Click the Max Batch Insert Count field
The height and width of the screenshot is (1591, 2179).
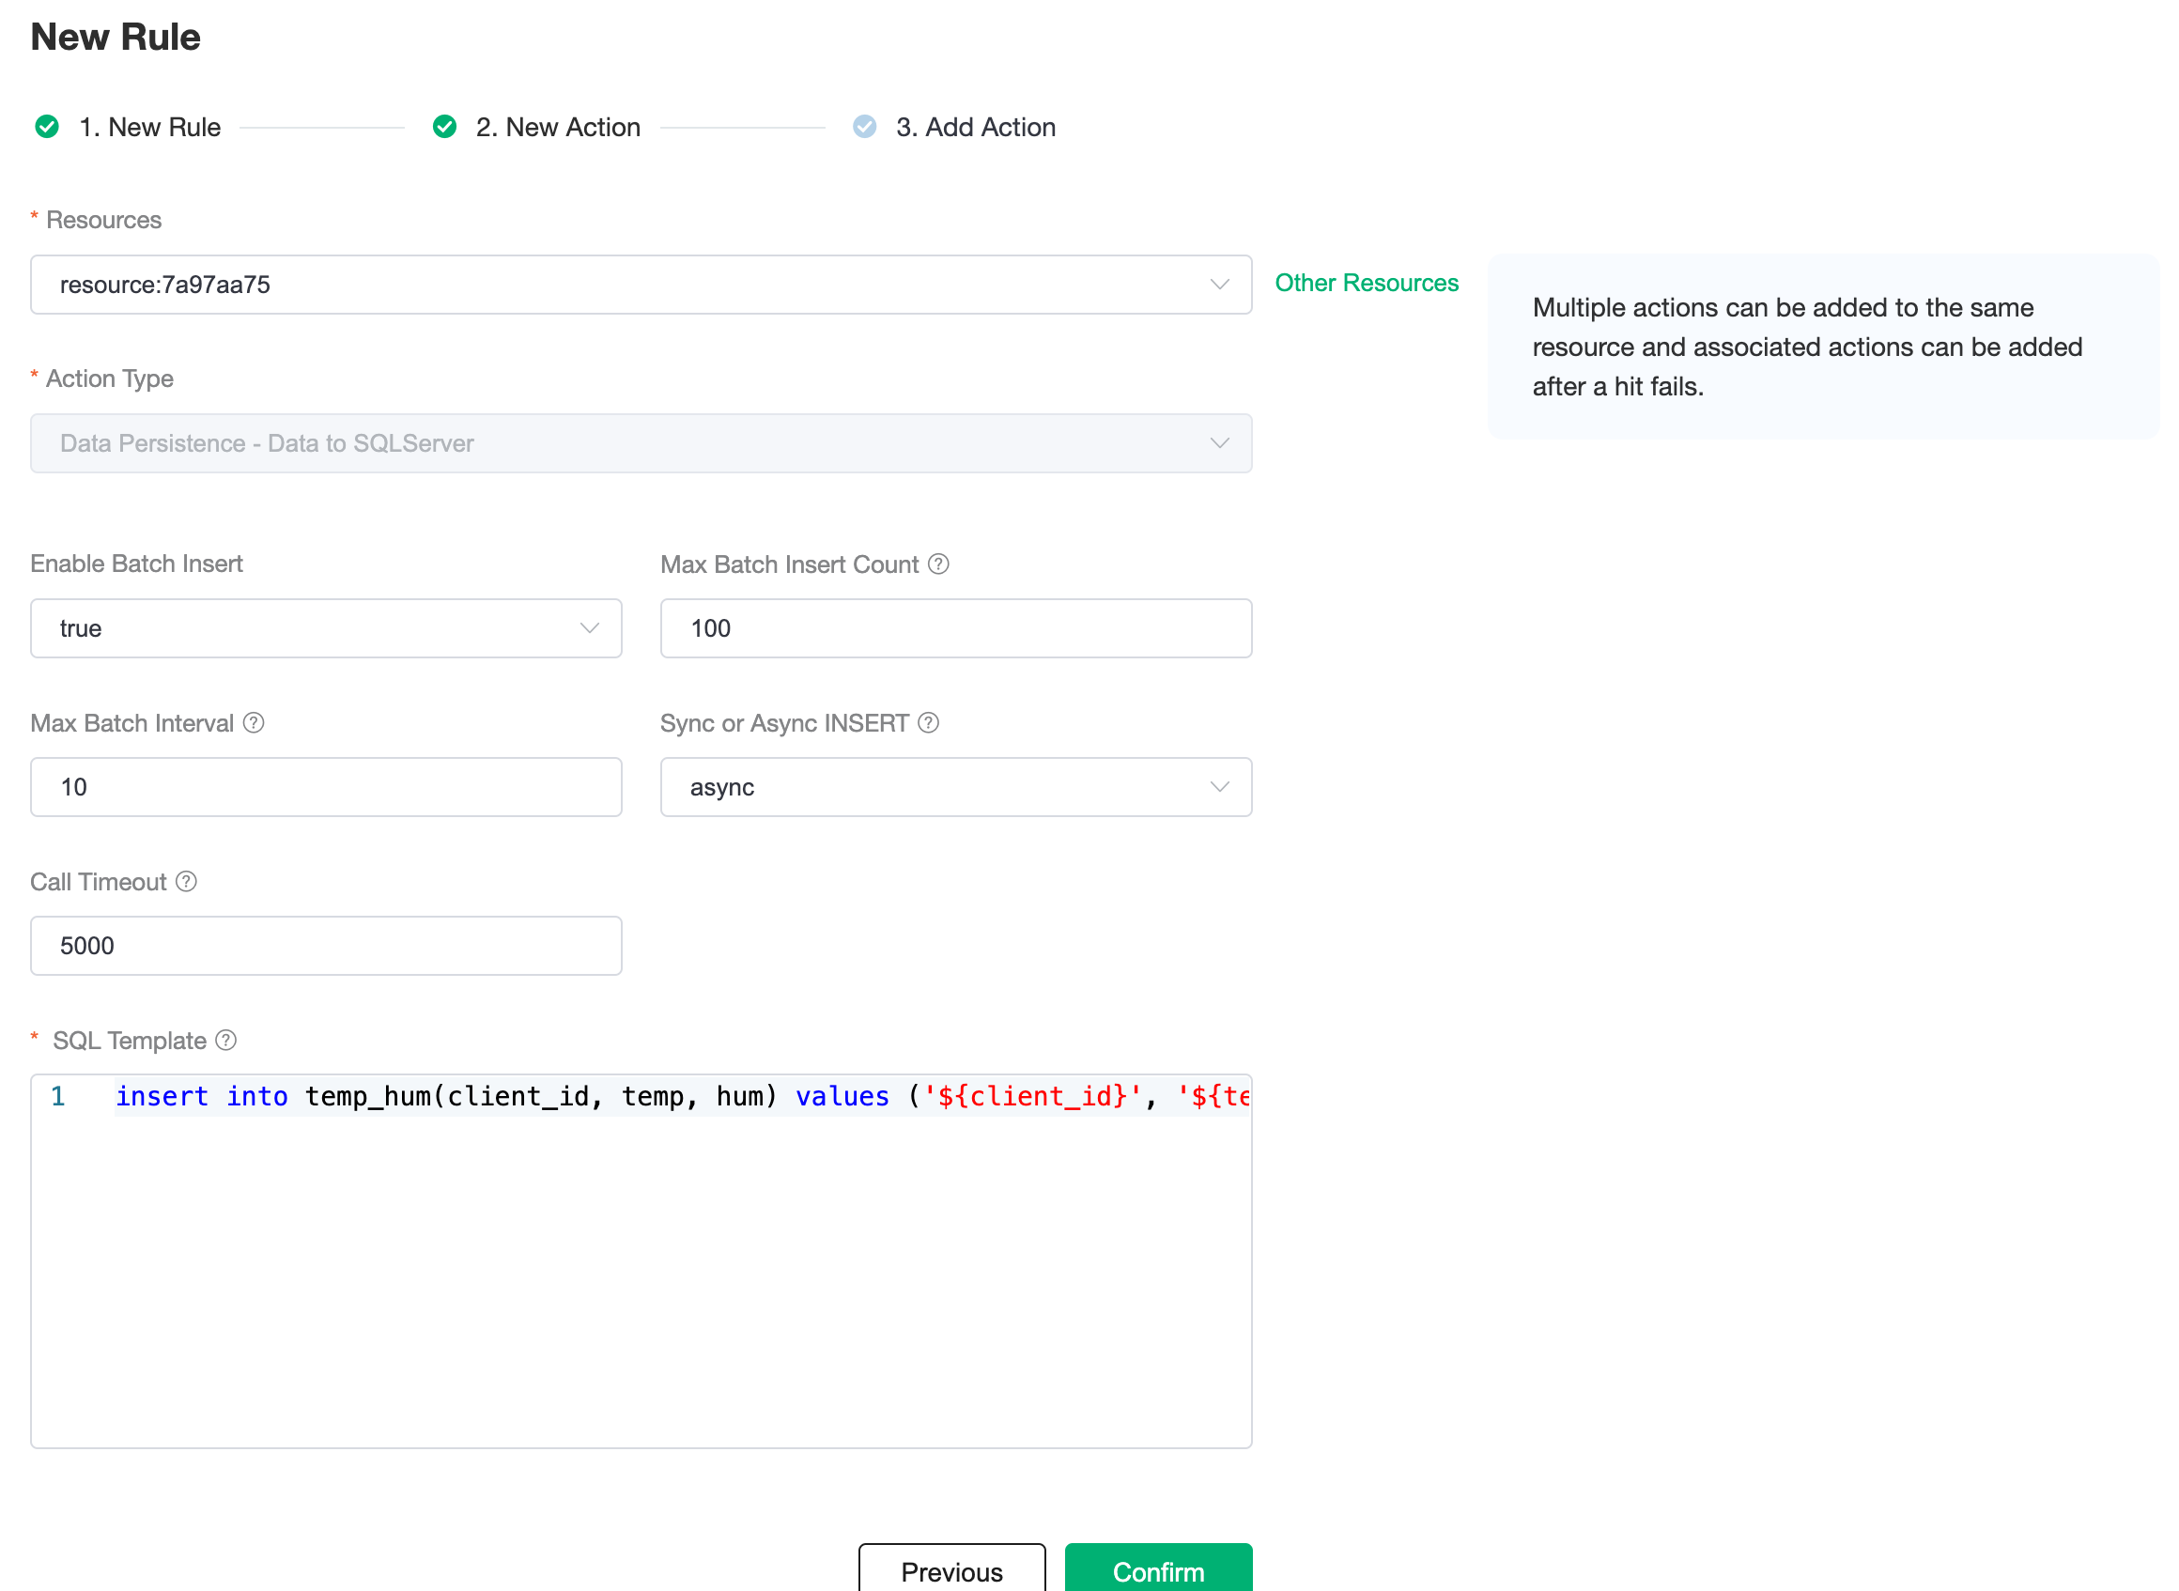(x=955, y=628)
